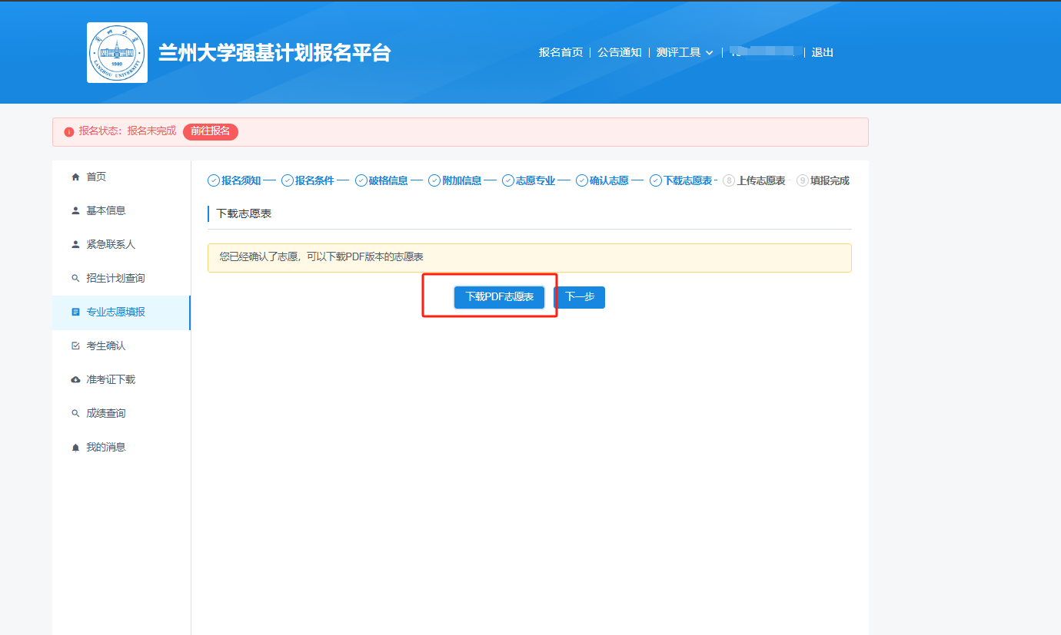Click the person icon beside 基本信息
The image size is (1061, 635).
pyautogui.click(x=75, y=211)
